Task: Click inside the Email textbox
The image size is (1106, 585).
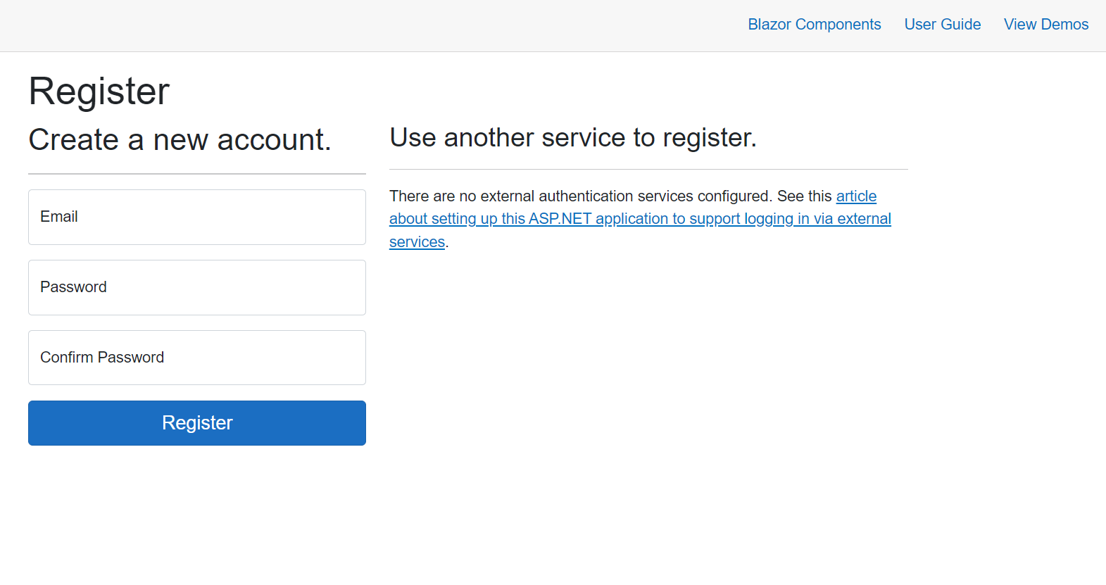Action: tap(196, 217)
